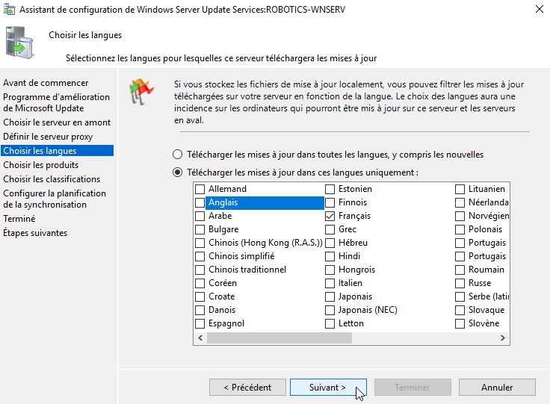Check the Coréen language box

pyautogui.click(x=200, y=283)
